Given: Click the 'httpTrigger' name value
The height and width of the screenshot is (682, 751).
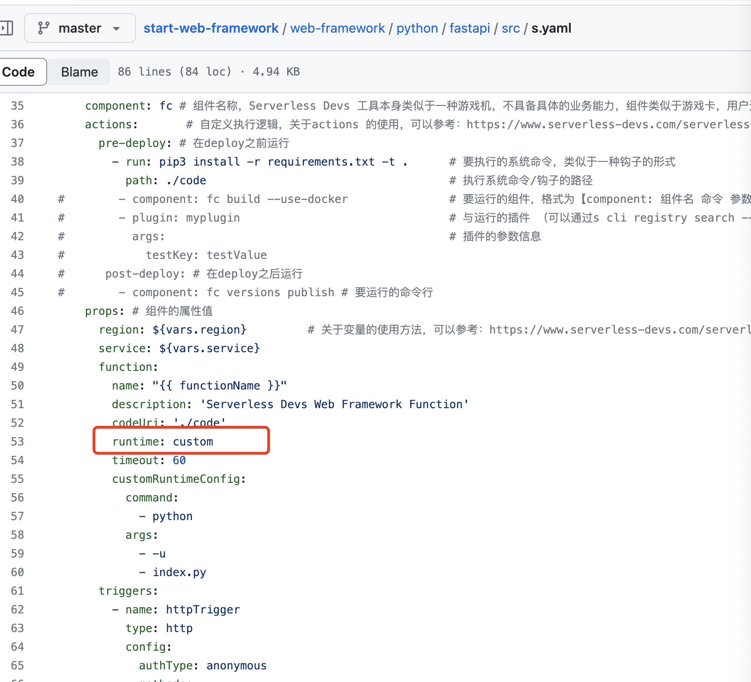Looking at the screenshot, I should (x=203, y=610).
